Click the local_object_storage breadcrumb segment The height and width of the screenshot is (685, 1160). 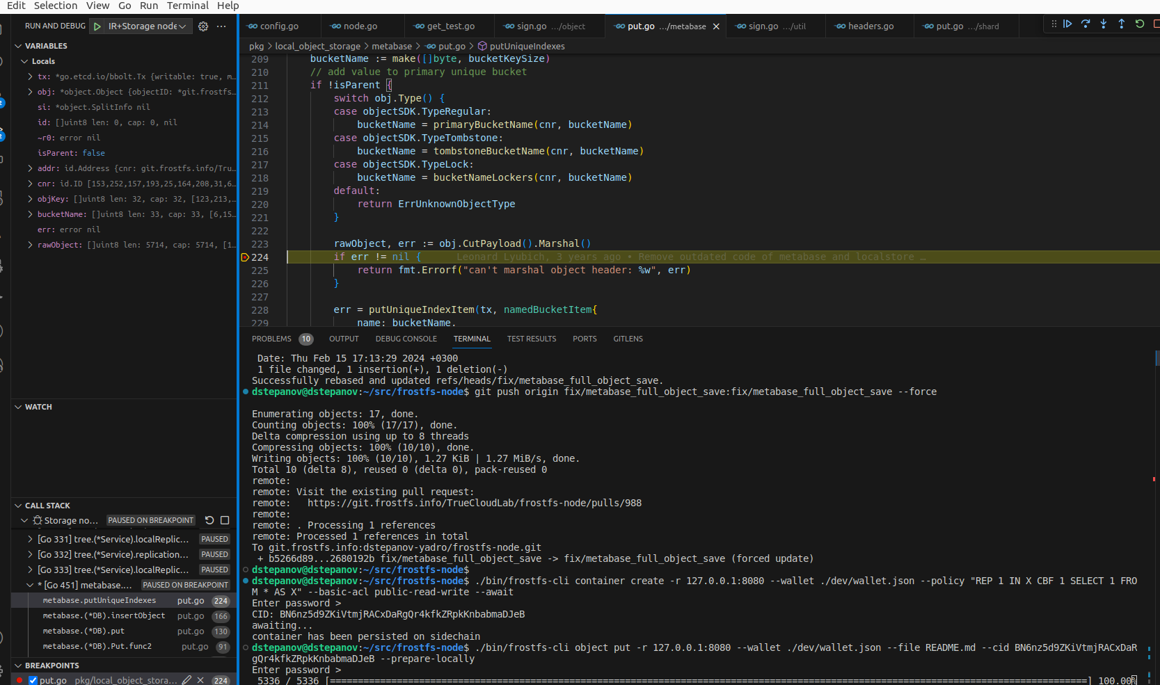click(x=317, y=46)
